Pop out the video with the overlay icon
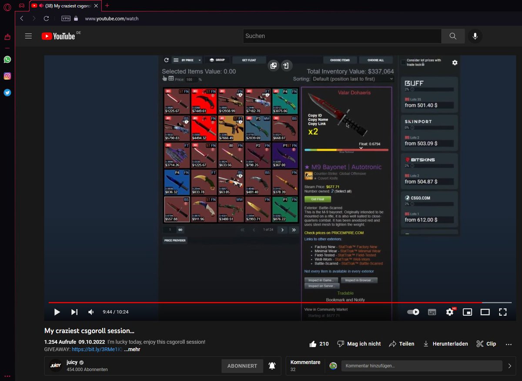The height and width of the screenshot is (381, 522). [x=273, y=66]
